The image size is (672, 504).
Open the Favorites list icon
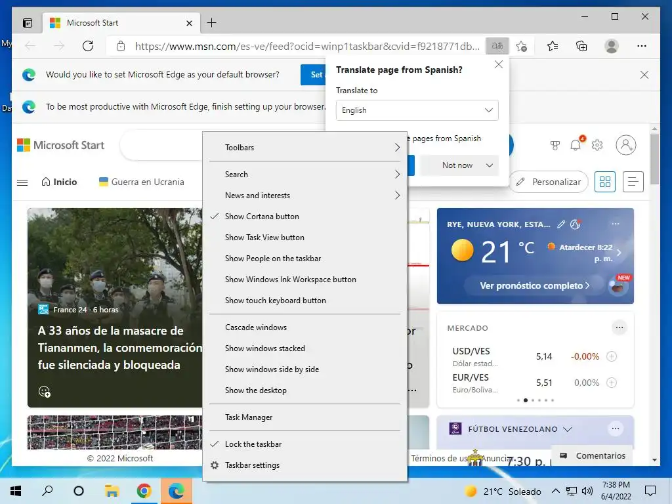[553, 46]
